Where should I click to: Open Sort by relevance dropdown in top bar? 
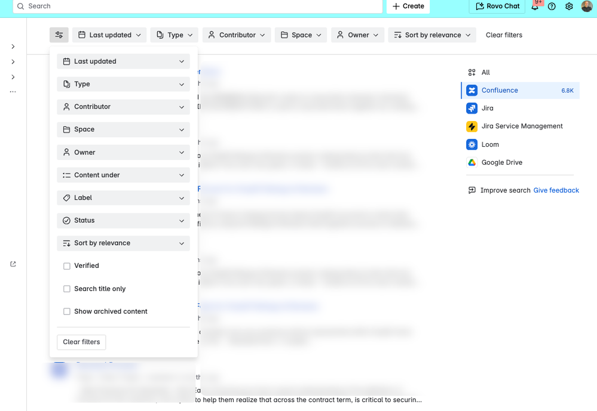pyautogui.click(x=432, y=35)
